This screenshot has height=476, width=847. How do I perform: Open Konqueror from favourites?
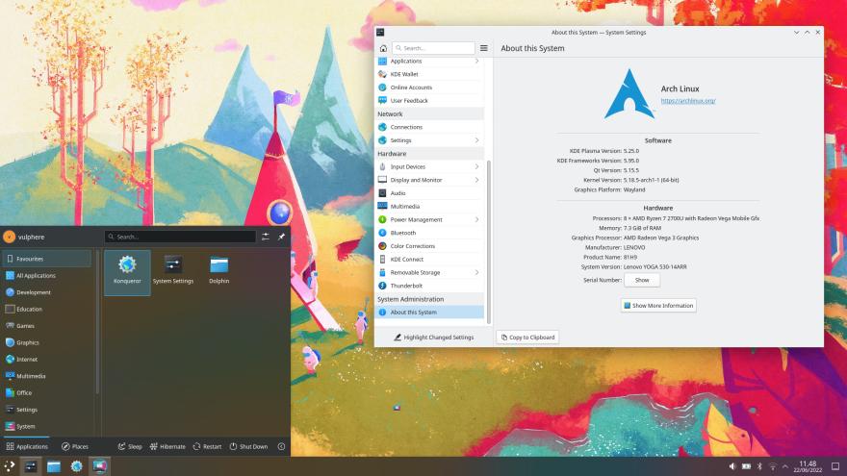(127, 272)
